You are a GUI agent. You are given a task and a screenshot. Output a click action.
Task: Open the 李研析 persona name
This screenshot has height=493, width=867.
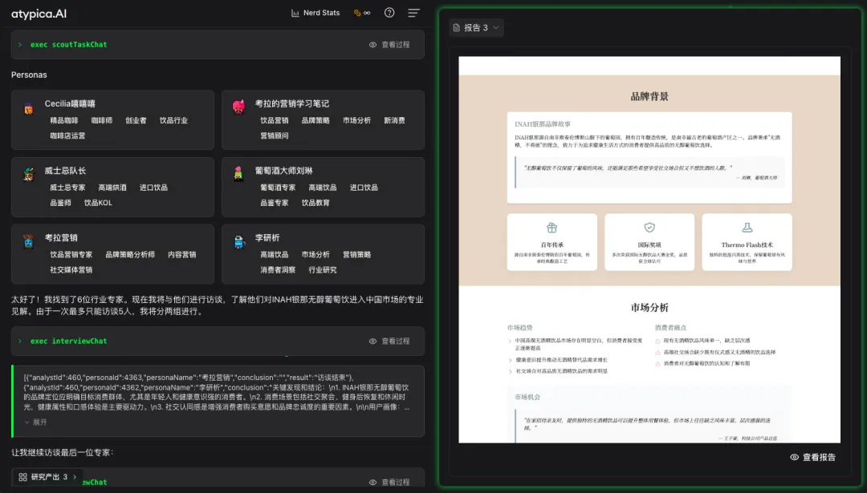(x=267, y=238)
